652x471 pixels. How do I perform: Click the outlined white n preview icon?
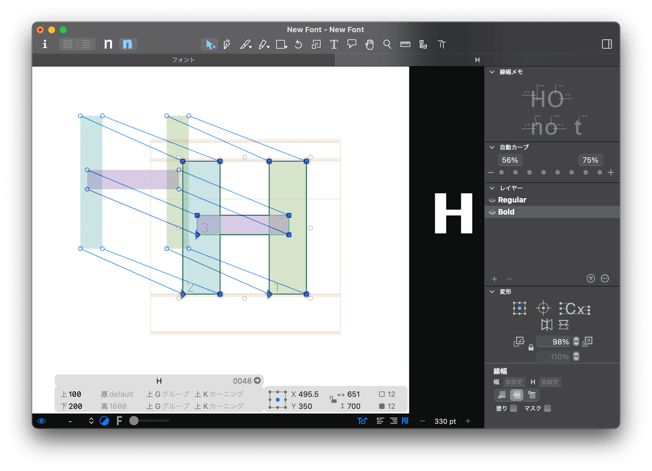click(108, 45)
